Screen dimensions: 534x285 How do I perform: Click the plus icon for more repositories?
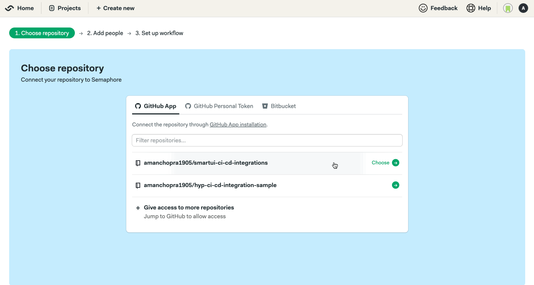138,208
